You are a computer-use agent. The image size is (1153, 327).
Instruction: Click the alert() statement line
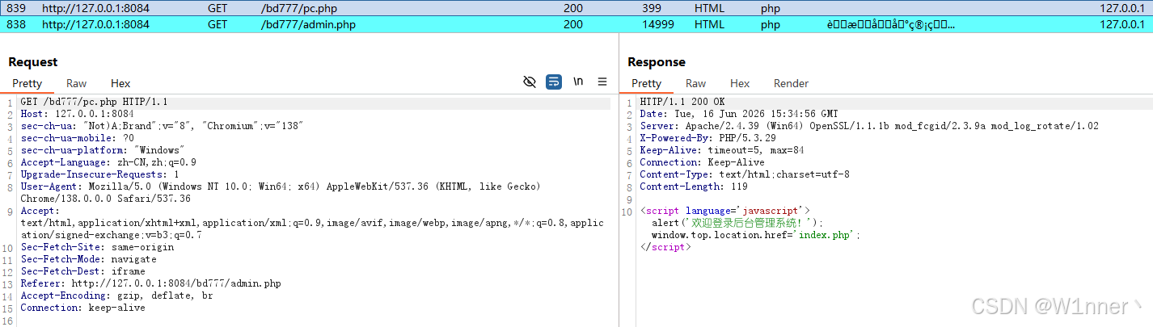click(737, 224)
